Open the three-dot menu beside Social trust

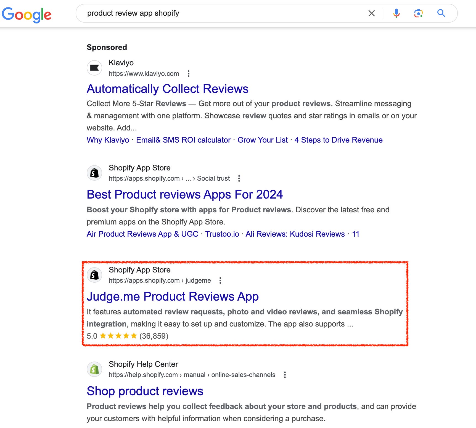click(239, 178)
